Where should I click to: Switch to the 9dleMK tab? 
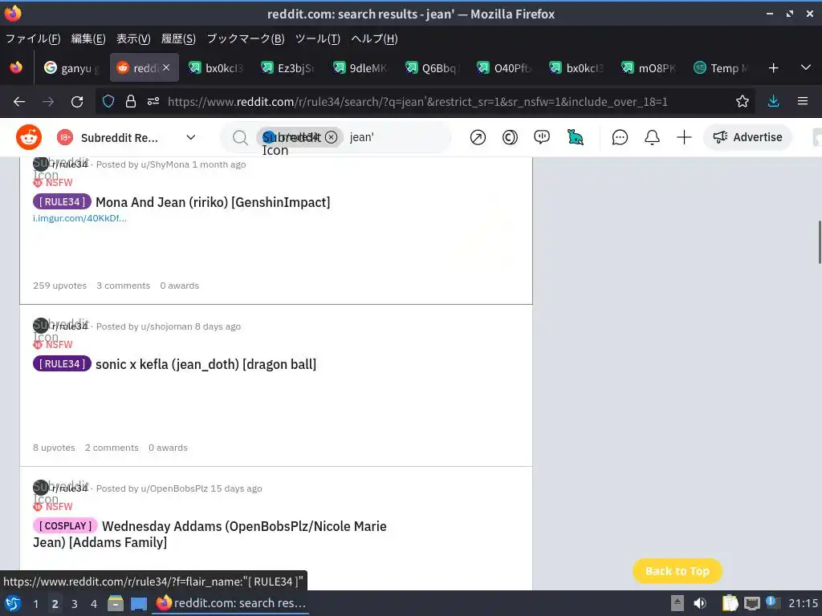pos(360,68)
